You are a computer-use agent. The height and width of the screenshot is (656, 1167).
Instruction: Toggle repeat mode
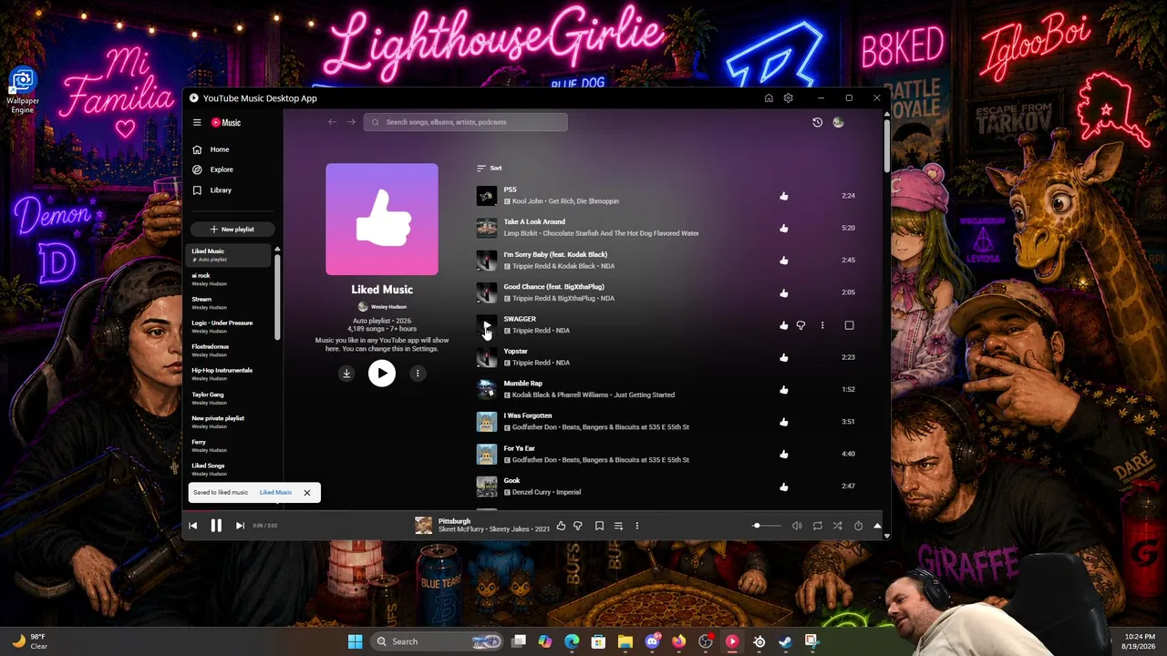(818, 526)
